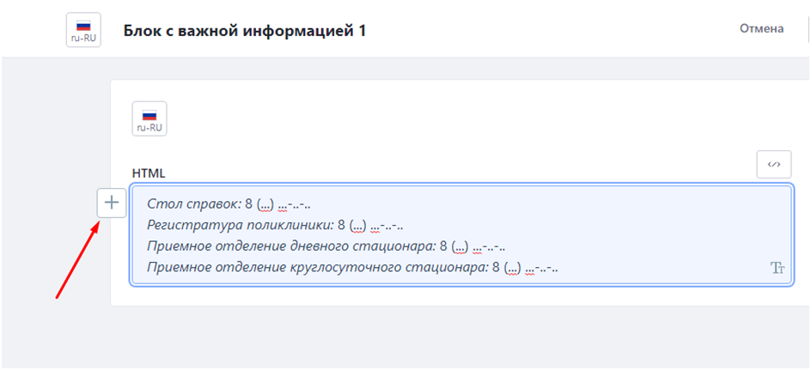The width and height of the screenshot is (811, 370).
Task: Click the number digits placeholder ending Стол справок line
Action: [301, 204]
